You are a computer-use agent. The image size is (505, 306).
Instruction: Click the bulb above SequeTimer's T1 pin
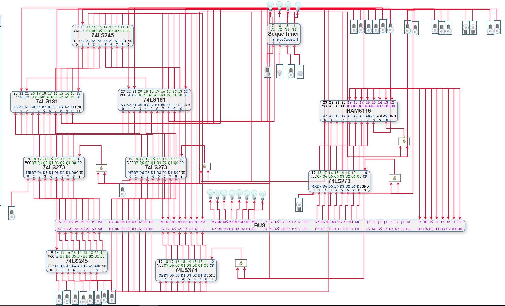271,6
